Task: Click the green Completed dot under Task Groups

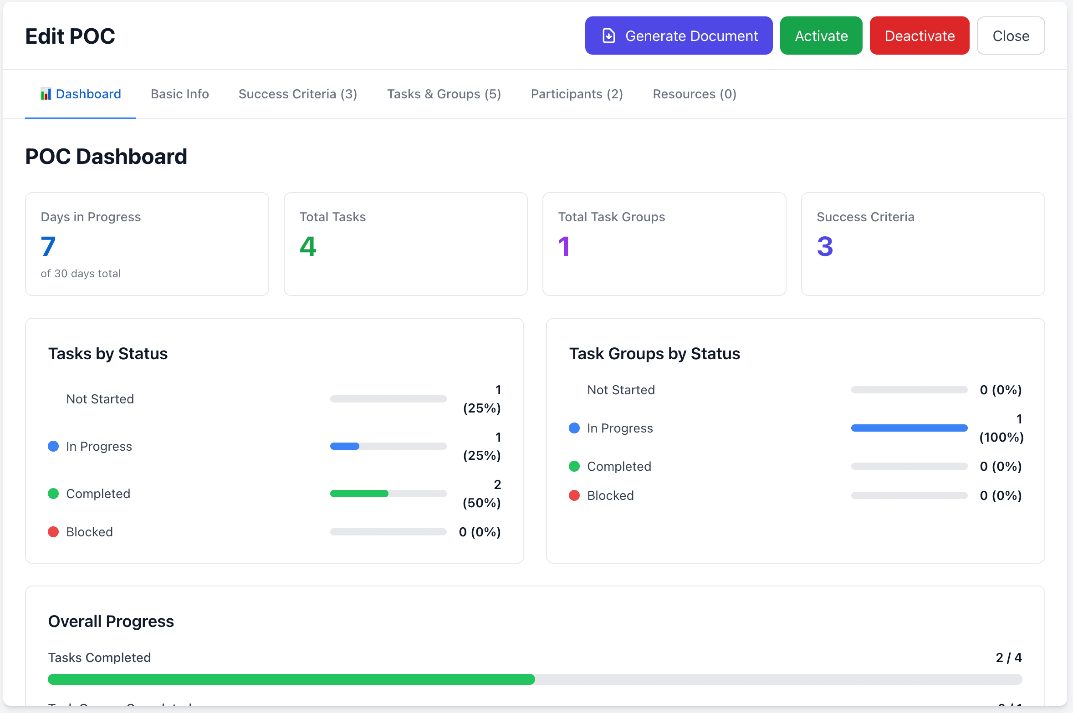Action: click(574, 466)
